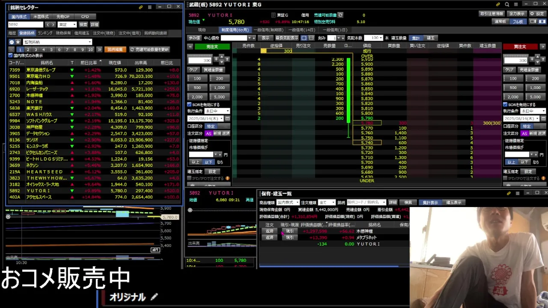Jump to last watchlist page with » button
Screen dimensions: 548x308
coord(99,50)
